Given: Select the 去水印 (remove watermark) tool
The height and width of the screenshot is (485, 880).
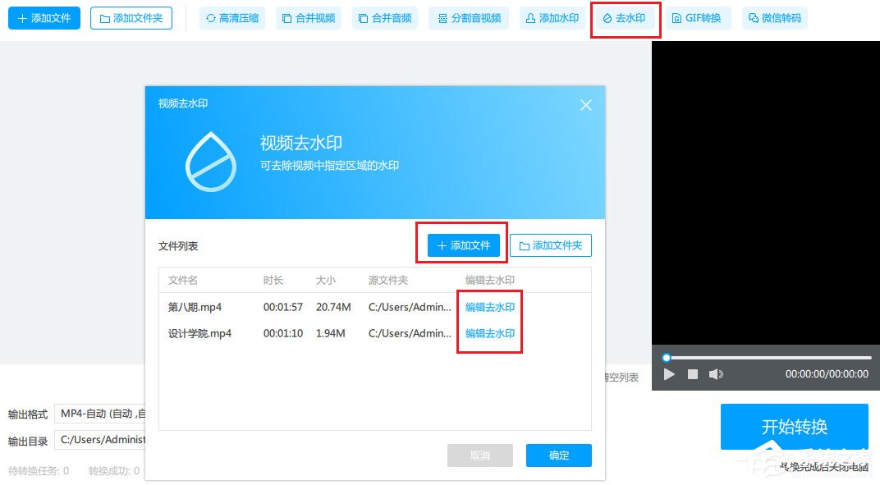Looking at the screenshot, I should 625,17.
